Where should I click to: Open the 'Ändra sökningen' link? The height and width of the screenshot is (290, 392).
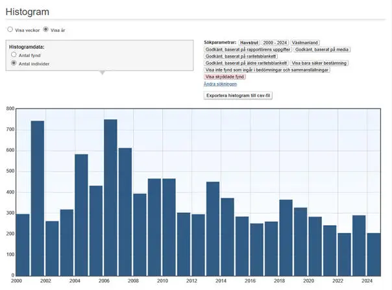click(x=220, y=84)
